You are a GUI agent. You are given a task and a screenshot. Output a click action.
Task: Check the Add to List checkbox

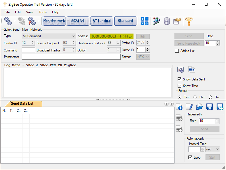point(177,51)
